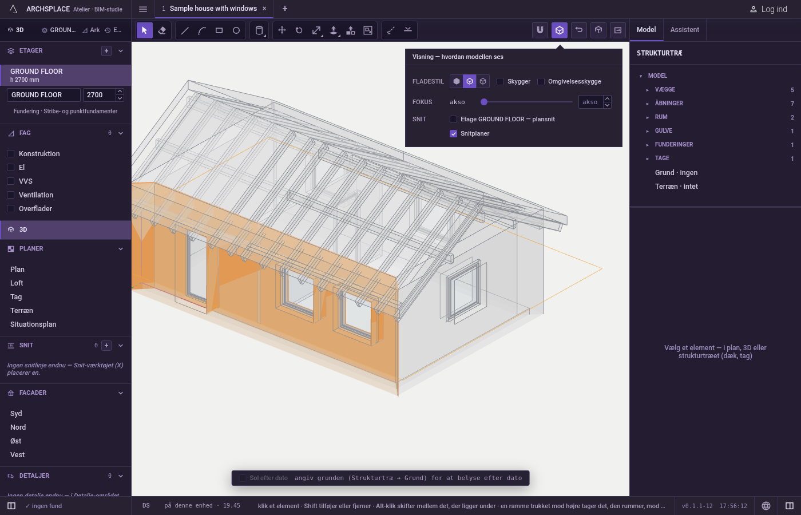Enable the Omgivelsesskygge checkbox
801x515 pixels.
[541, 81]
